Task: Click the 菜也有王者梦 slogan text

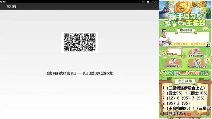Action: 185,23
